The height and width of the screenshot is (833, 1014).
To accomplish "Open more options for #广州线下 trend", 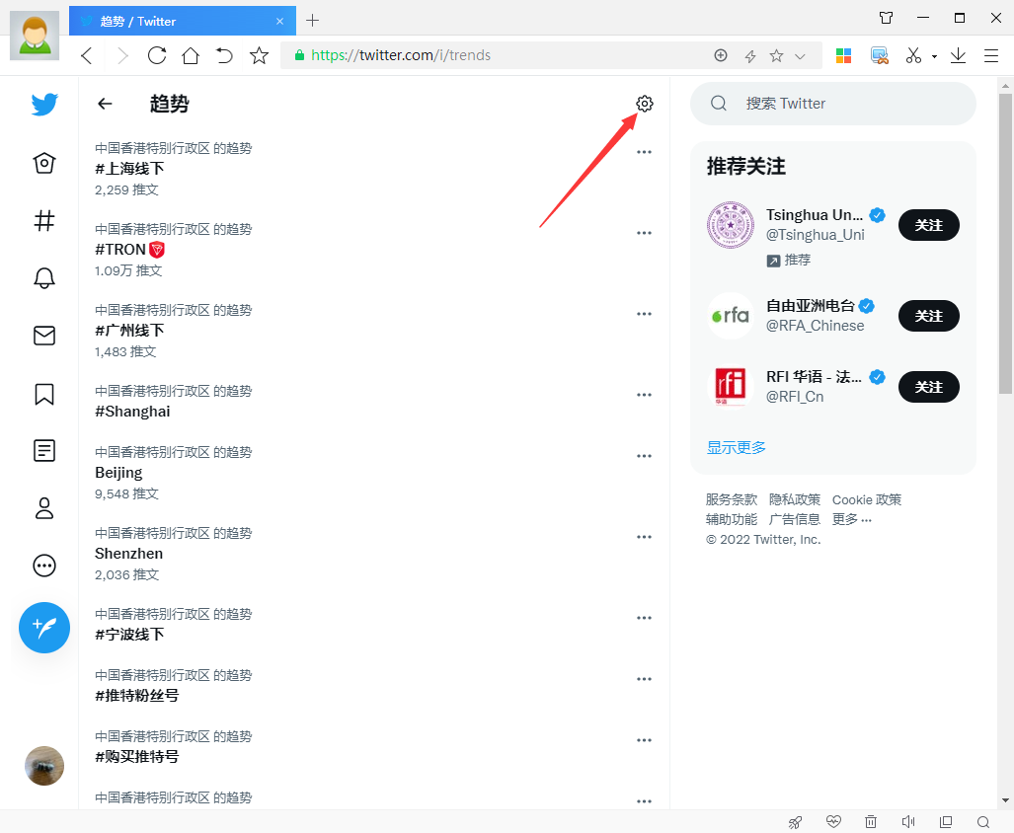I will coord(644,314).
